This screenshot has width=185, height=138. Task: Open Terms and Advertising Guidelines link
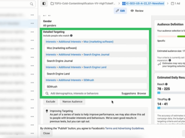tap(124, 128)
